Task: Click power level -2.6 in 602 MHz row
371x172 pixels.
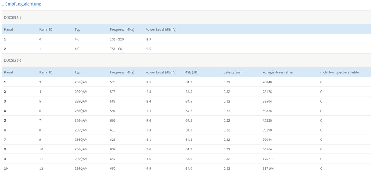Action: [x=148, y=120]
